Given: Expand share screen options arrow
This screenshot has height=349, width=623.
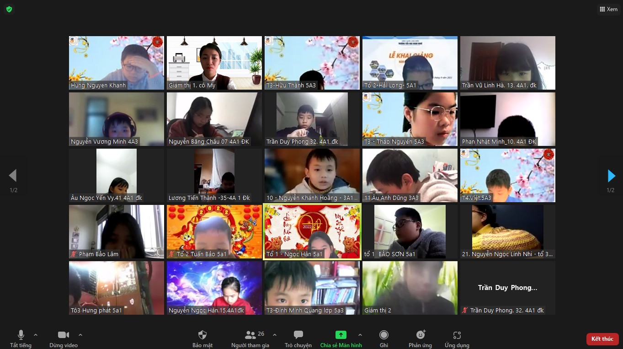Looking at the screenshot, I should pyautogui.click(x=360, y=335).
